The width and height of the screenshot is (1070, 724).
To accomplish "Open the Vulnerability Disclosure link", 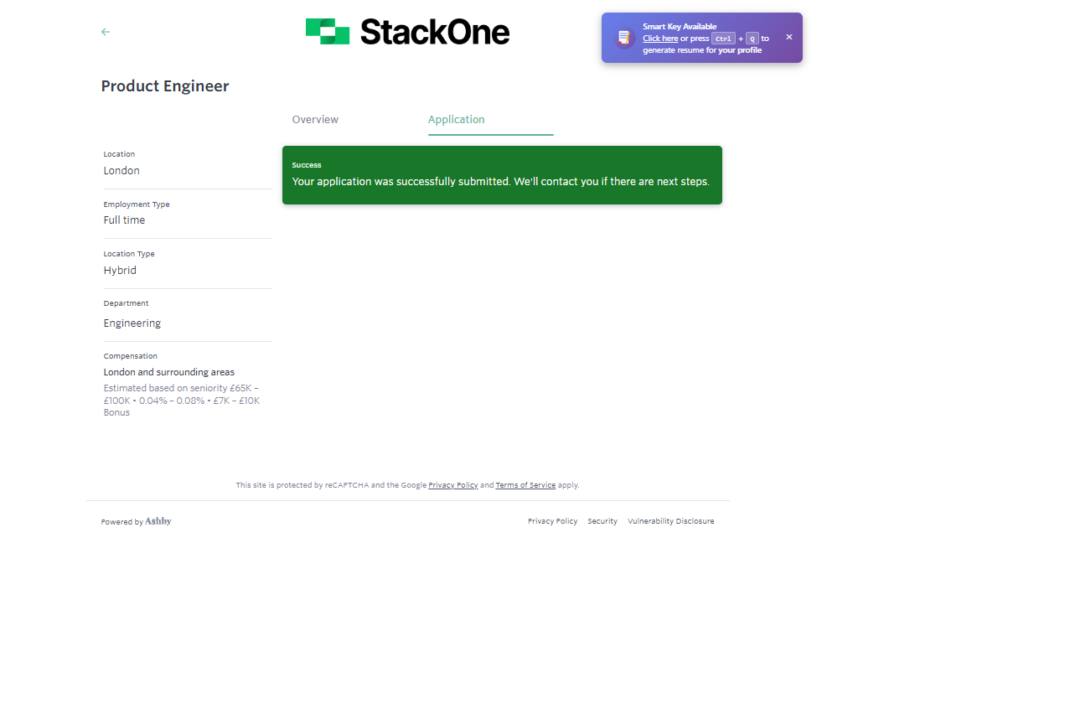I will coord(670,521).
